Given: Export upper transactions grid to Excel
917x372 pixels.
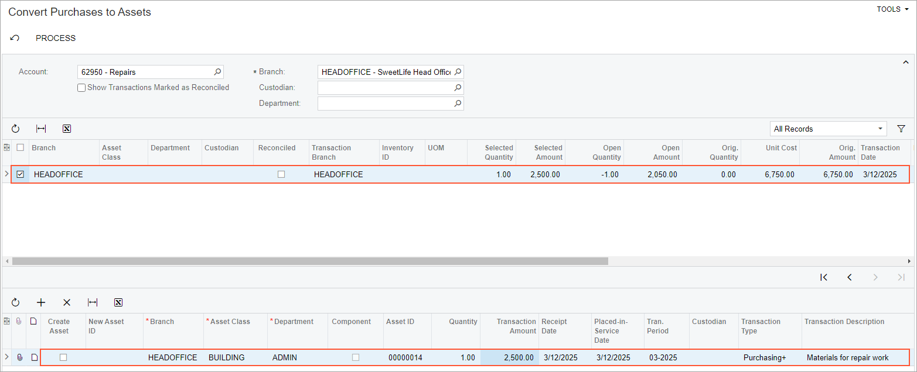Looking at the screenshot, I should [67, 129].
